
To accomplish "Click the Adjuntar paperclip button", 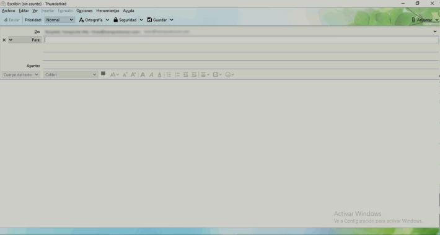I will pos(422,20).
